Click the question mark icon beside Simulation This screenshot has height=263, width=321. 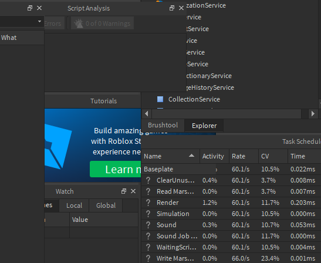(x=148, y=214)
